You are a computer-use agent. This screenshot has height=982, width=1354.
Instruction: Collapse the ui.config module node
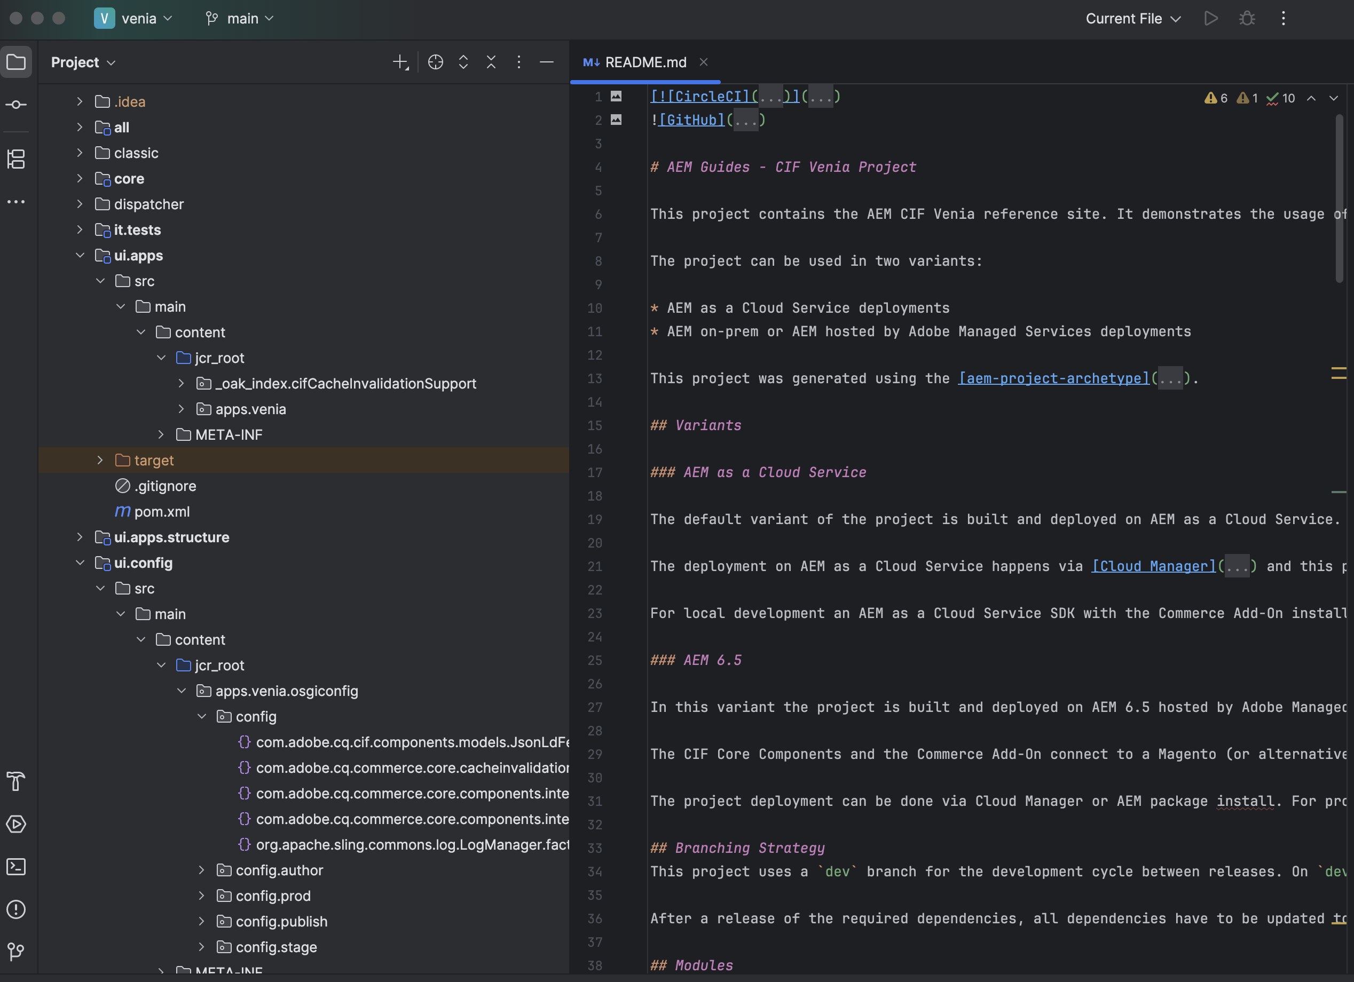(80, 563)
